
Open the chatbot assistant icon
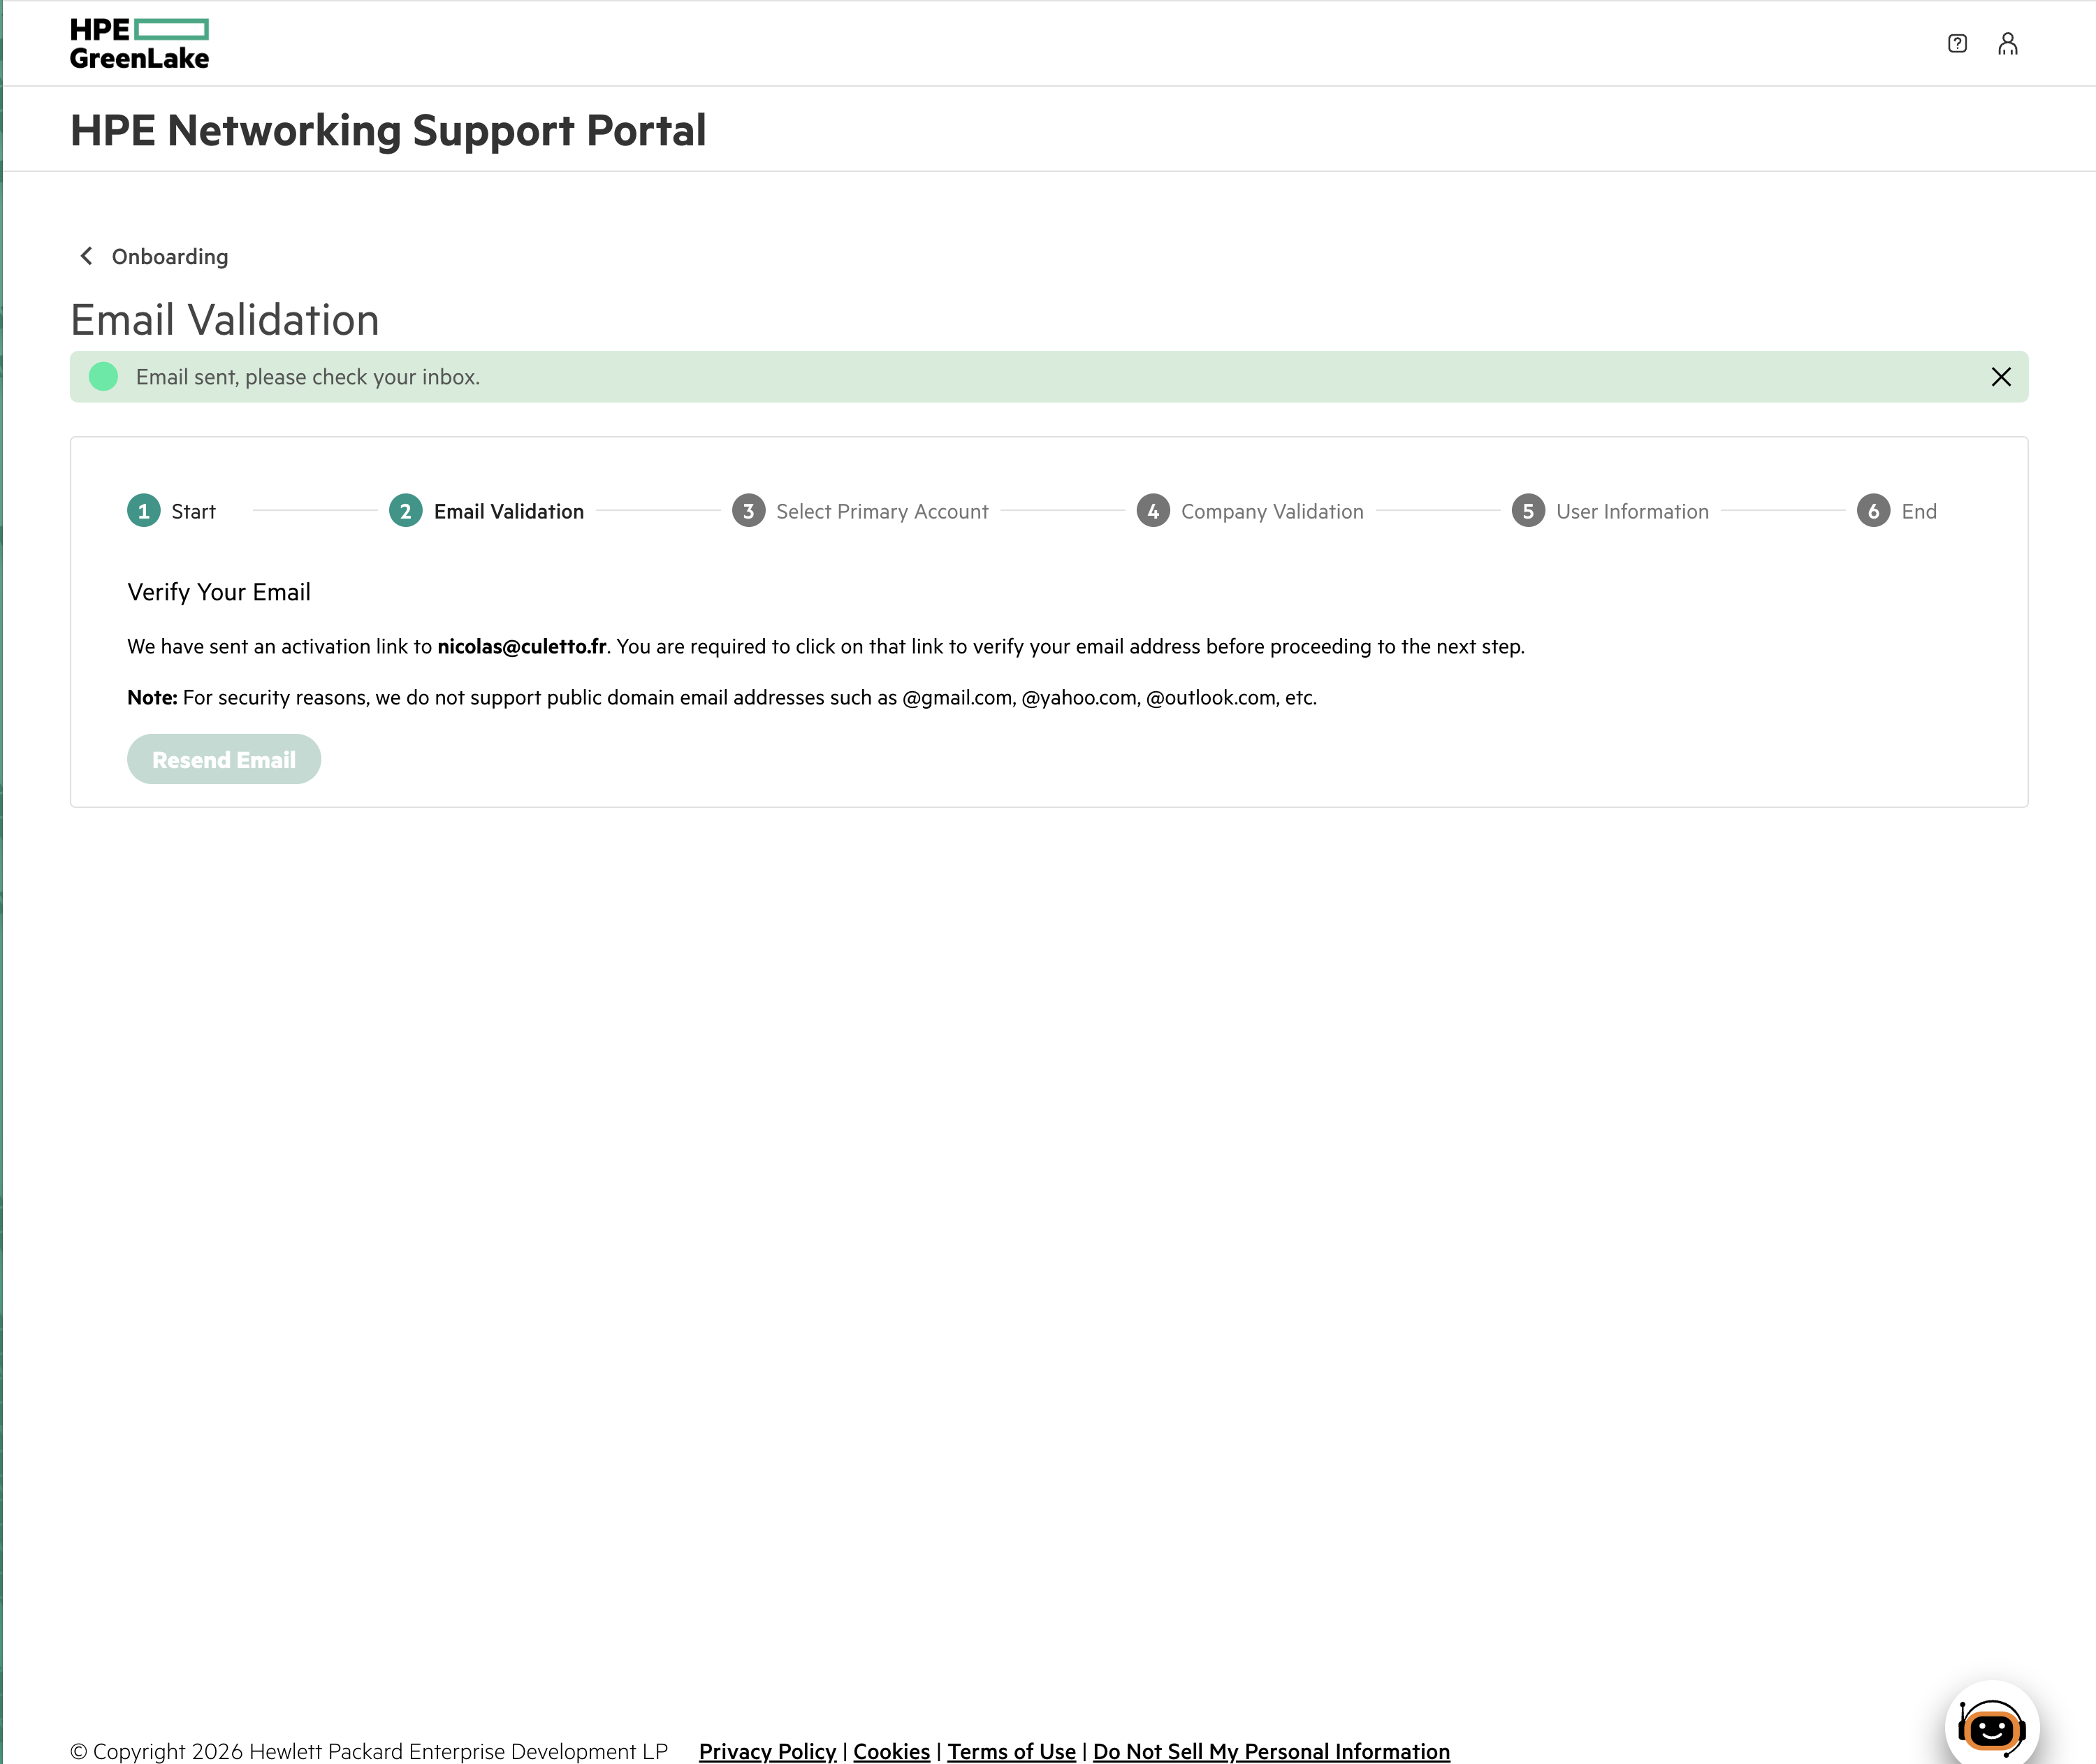1991,1726
